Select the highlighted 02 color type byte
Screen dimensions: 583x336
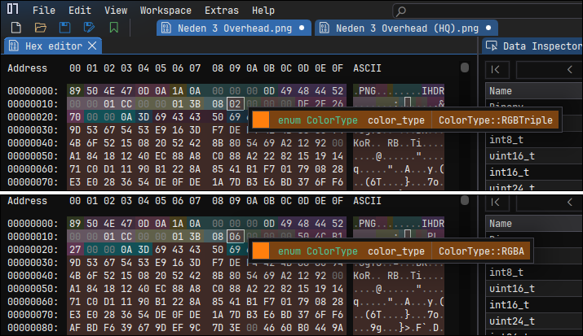[x=235, y=104]
